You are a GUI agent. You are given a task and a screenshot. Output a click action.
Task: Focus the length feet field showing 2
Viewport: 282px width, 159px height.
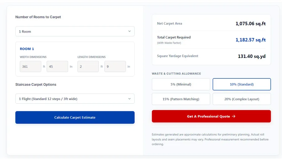click(x=88, y=66)
